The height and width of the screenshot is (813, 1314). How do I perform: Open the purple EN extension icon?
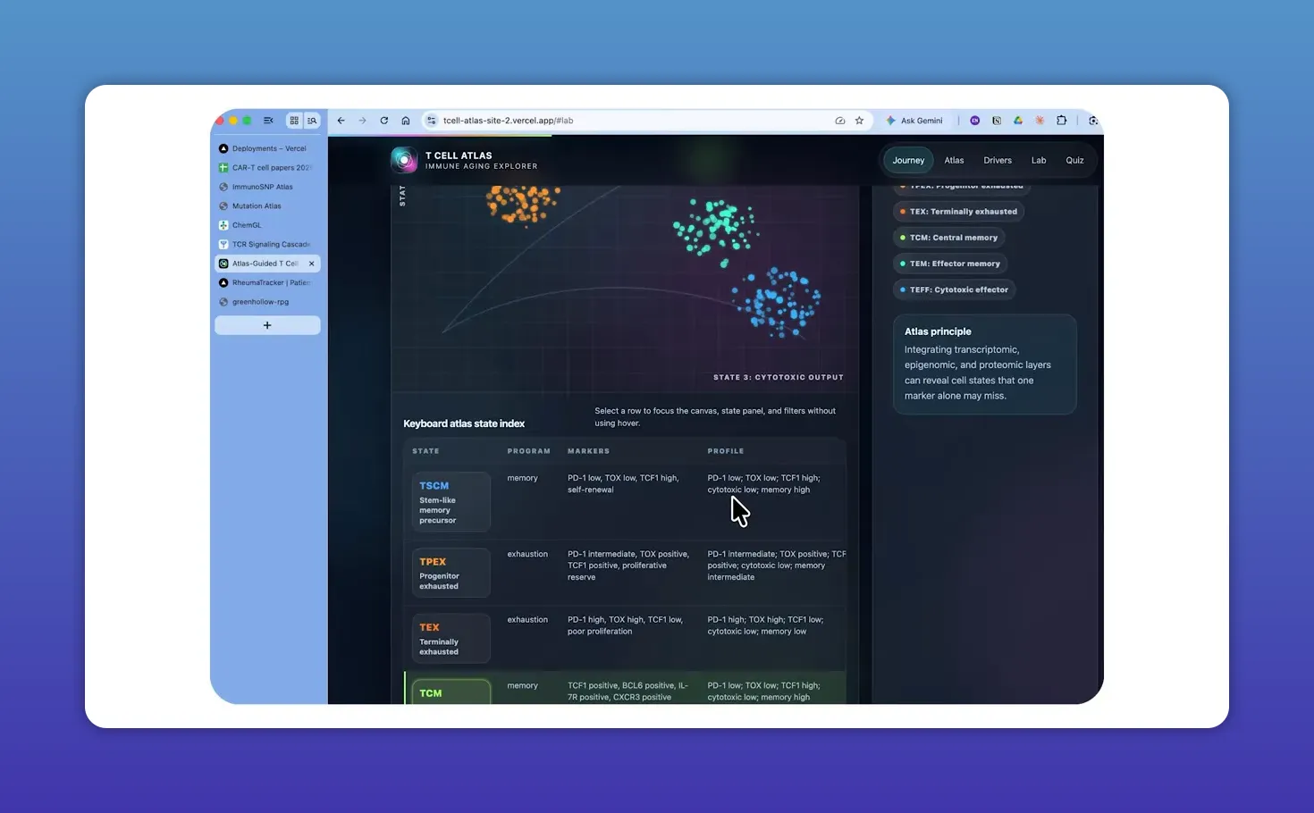(975, 121)
